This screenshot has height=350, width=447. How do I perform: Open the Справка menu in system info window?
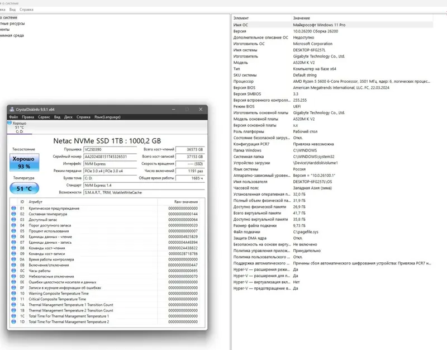26,10
